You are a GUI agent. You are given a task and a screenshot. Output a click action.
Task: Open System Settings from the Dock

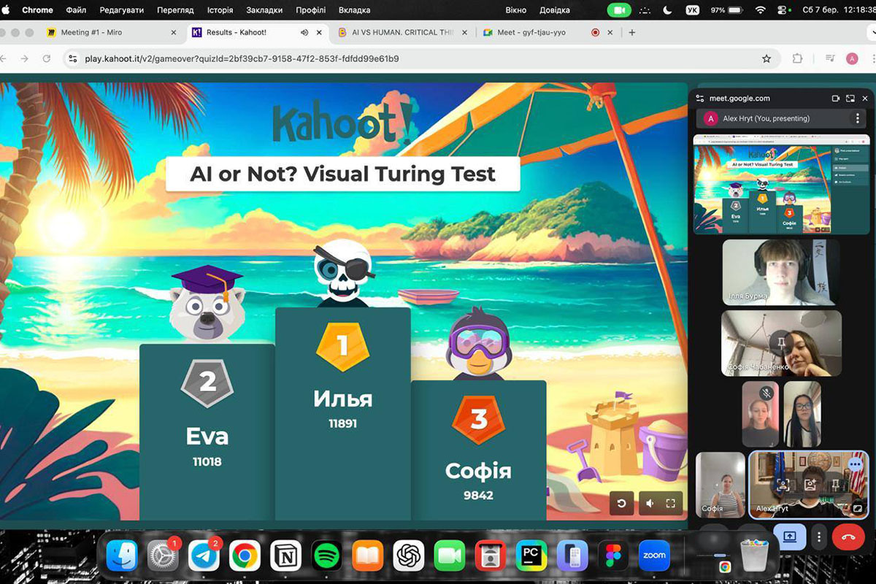coord(163,556)
